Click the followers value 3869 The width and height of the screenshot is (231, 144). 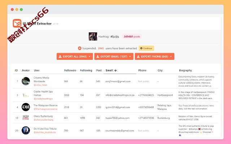click(x=66, y=95)
